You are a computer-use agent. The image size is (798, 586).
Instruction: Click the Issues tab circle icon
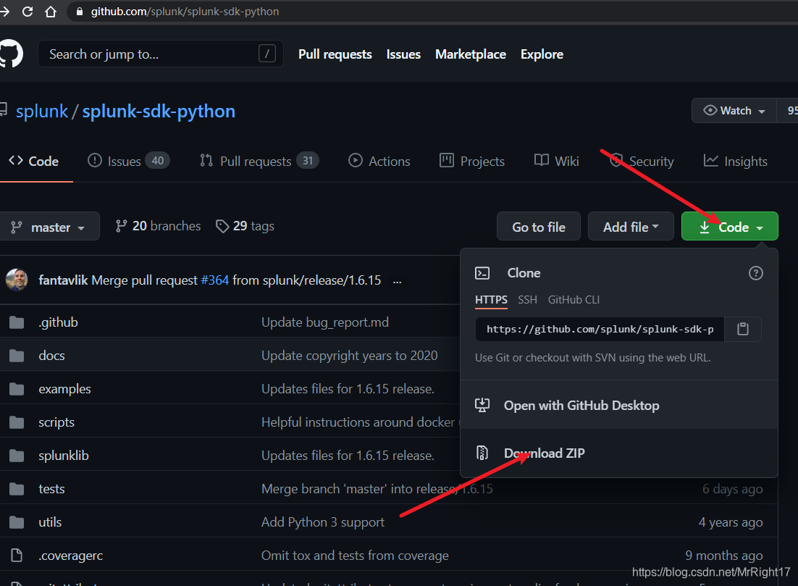point(95,160)
